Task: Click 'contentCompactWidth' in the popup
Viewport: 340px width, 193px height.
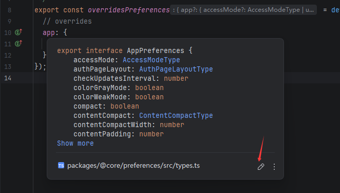Action: [x=112, y=125]
